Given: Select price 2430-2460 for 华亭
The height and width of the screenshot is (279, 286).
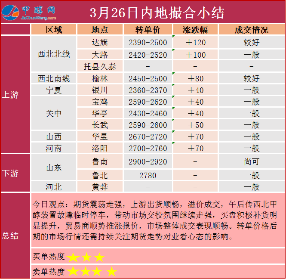Looking at the screenshot, I should (x=148, y=113).
